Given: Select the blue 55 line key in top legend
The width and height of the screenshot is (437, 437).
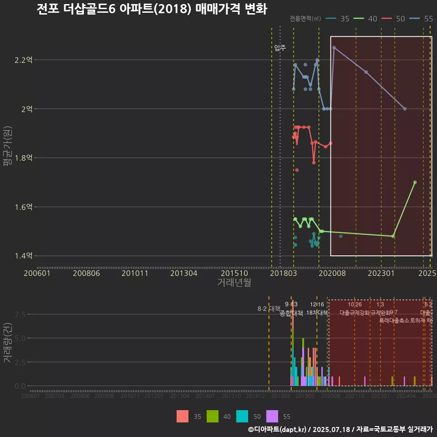Looking at the screenshot, I should coord(414,19).
